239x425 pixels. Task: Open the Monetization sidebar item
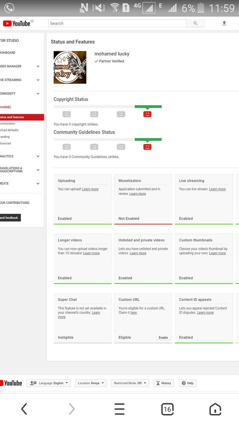[x=8, y=124]
